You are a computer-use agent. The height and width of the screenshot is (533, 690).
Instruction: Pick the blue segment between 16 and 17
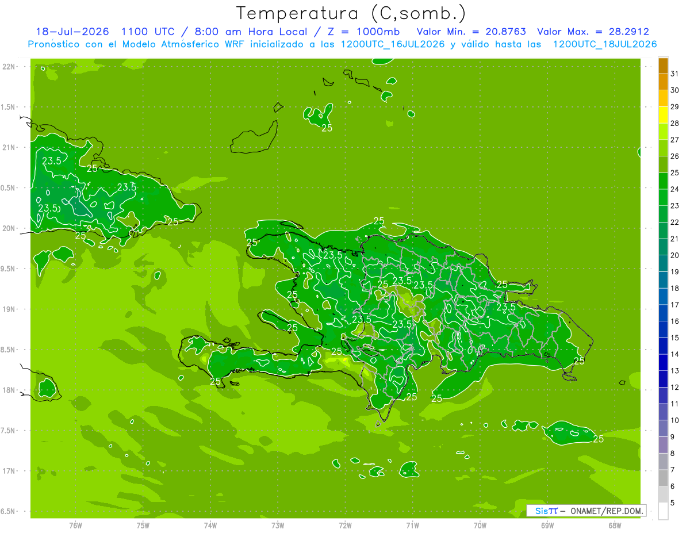click(663, 313)
